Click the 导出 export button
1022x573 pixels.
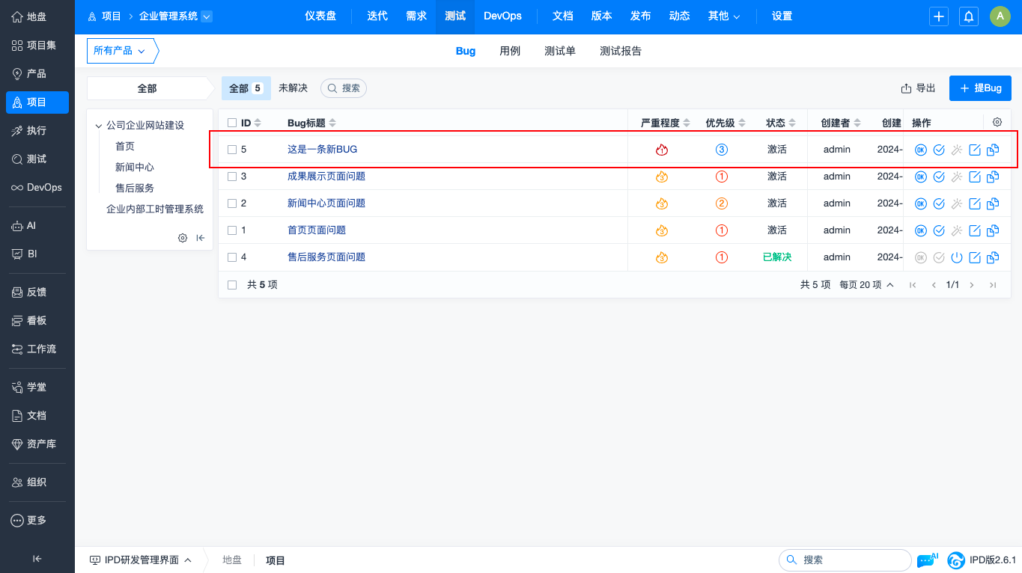(x=918, y=88)
